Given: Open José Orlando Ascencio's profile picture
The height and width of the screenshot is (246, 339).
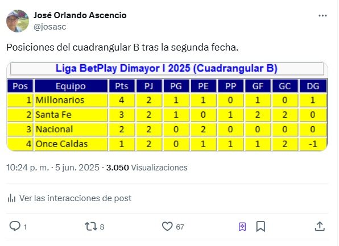Looking at the screenshot, I should [18, 21].
